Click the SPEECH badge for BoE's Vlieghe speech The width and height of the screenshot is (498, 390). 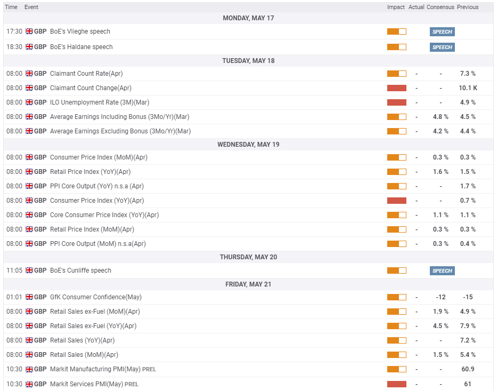point(442,31)
